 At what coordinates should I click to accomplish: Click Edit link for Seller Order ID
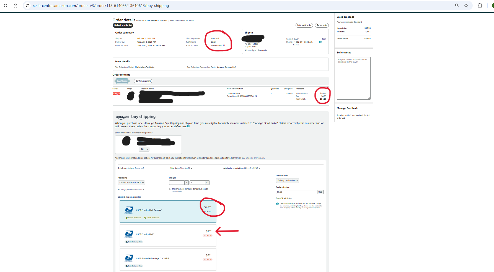click(192, 21)
